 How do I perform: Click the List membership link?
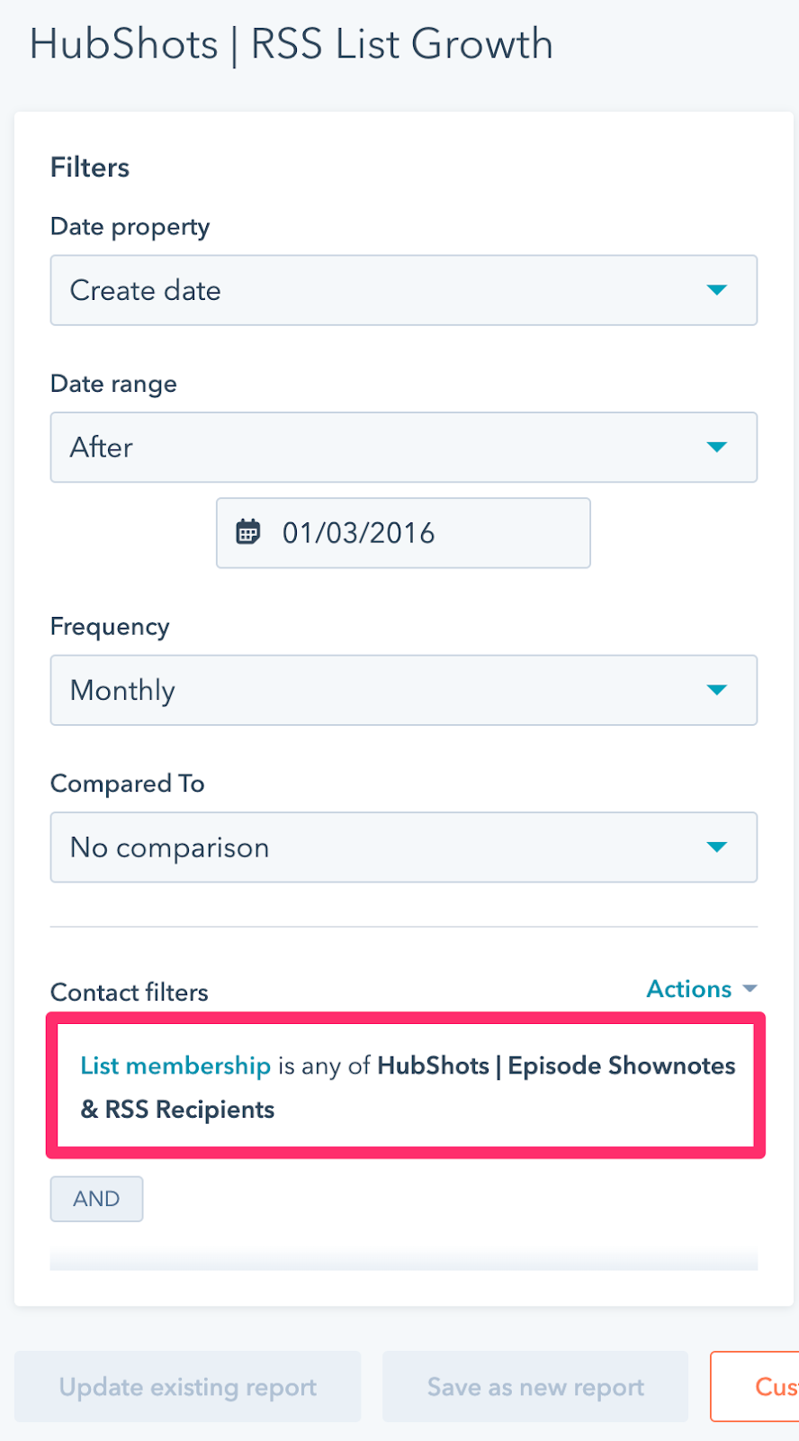(175, 1065)
